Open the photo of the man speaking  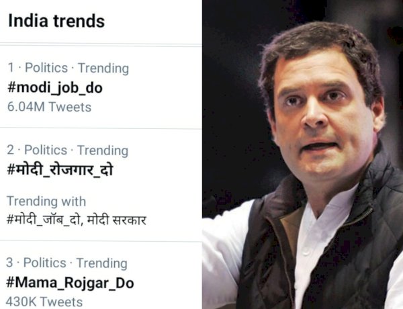click(302, 154)
